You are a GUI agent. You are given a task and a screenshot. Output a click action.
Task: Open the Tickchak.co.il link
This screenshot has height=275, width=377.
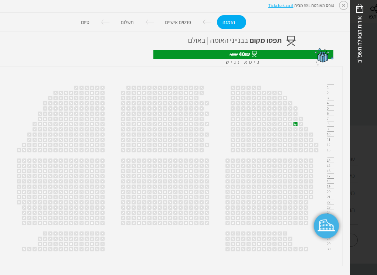(x=281, y=6)
